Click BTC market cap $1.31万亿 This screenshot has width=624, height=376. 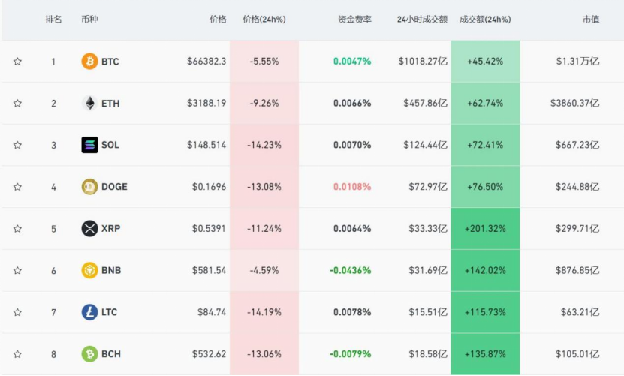(x=577, y=62)
